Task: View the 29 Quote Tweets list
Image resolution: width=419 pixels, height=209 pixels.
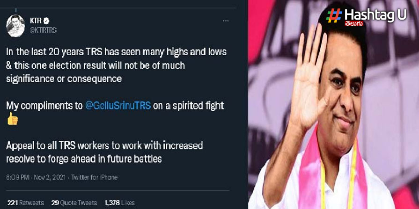Action: click(74, 202)
